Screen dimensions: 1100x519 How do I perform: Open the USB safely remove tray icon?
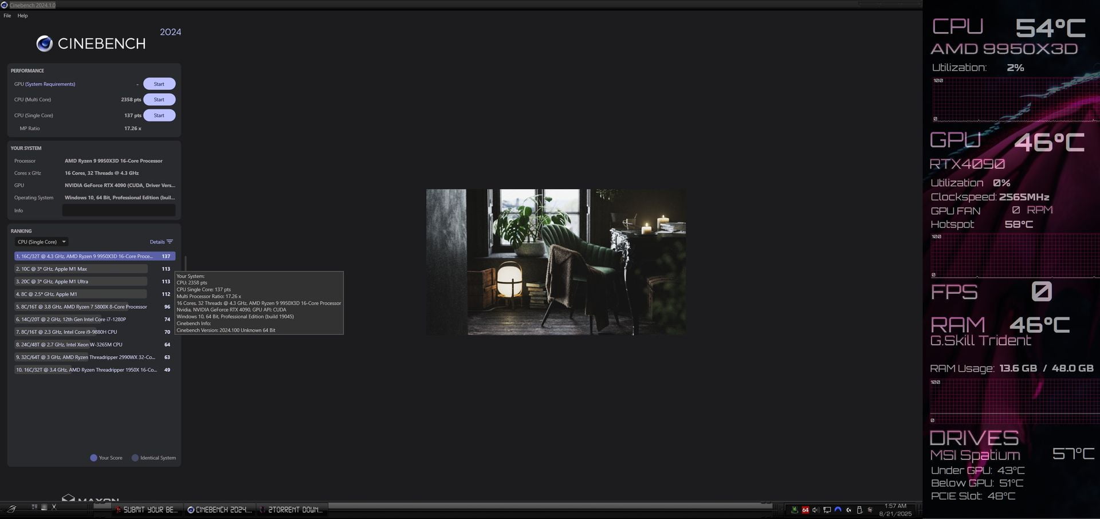(859, 510)
